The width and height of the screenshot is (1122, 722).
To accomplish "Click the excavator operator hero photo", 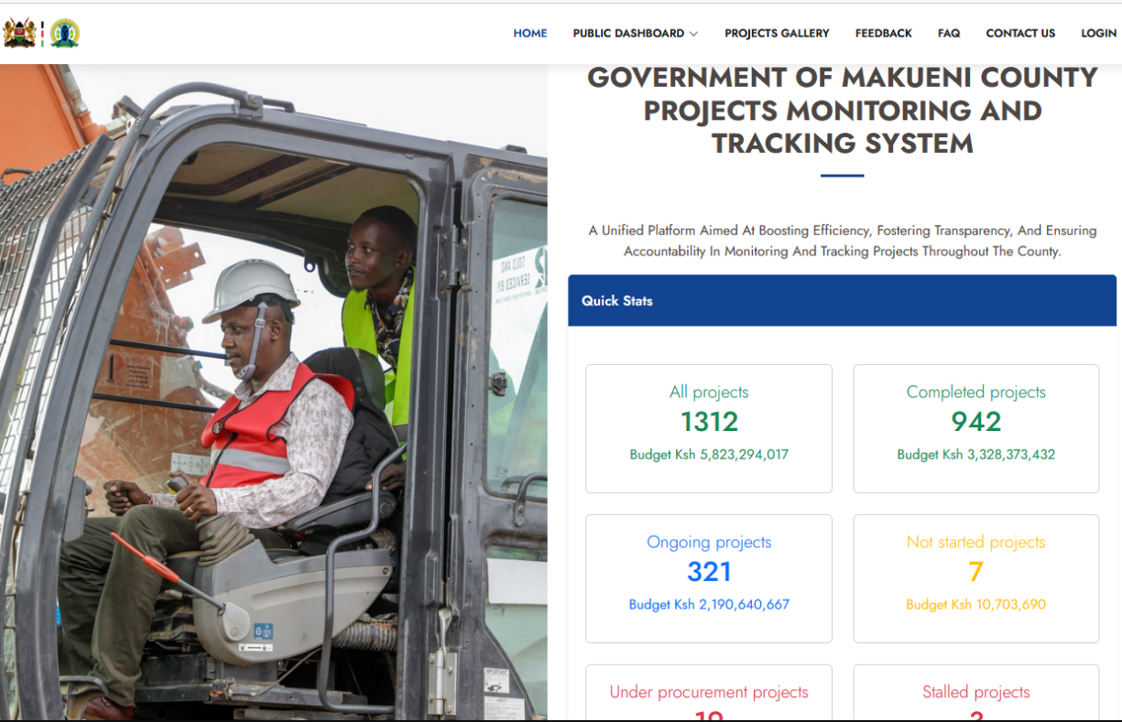I will click(273, 393).
